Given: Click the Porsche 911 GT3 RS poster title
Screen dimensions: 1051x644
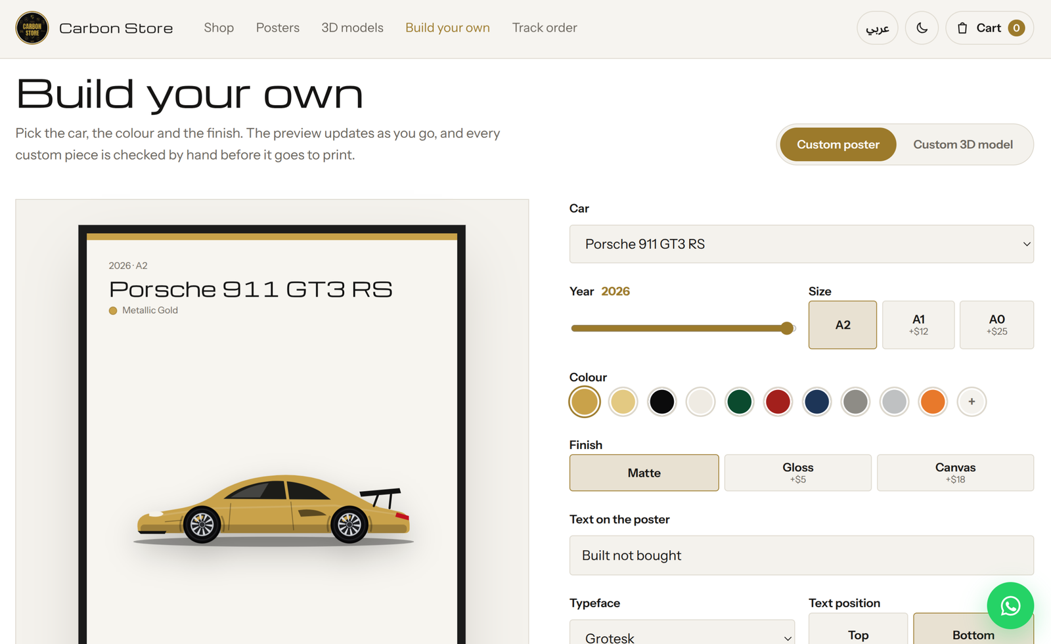Looking at the screenshot, I should click(250, 289).
